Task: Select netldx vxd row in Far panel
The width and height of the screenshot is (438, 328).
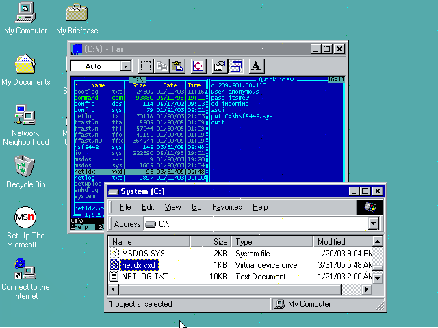Action: click(140, 172)
